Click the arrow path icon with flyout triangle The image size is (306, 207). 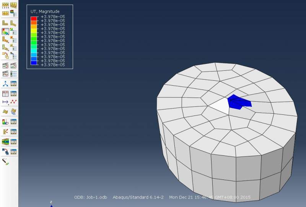5,102
